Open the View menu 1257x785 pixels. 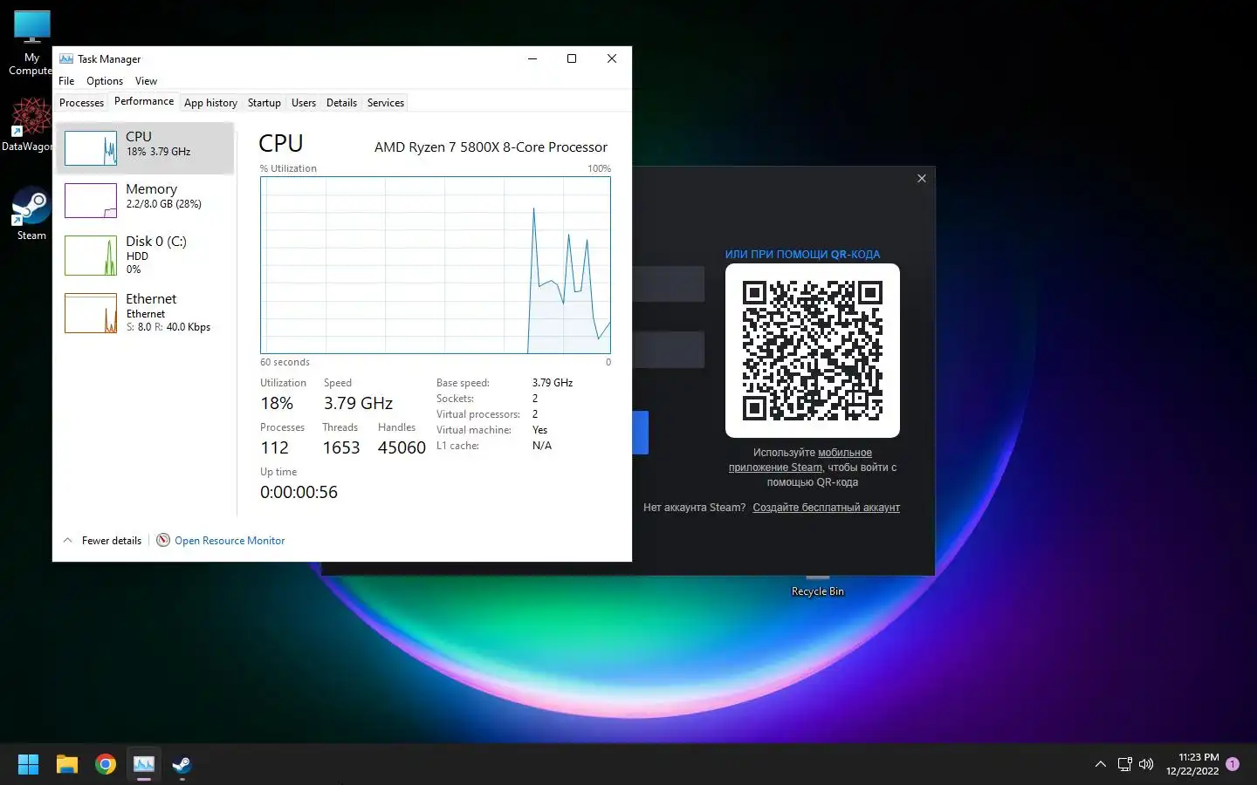(x=146, y=81)
